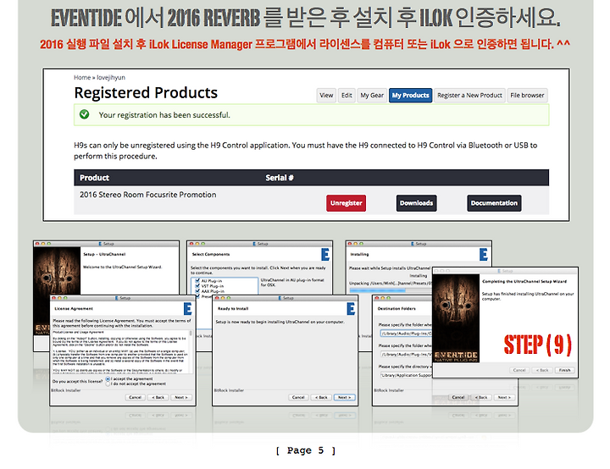Open the Edit tab
This screenshot has width=610, height=469.
click(x=347, y=96)
